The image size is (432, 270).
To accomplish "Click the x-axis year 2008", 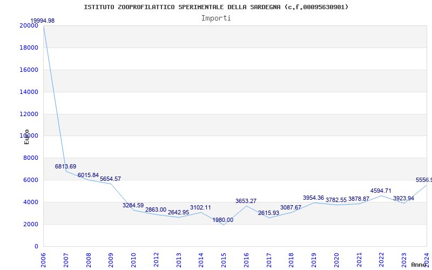I will click(x=89, y=260).
